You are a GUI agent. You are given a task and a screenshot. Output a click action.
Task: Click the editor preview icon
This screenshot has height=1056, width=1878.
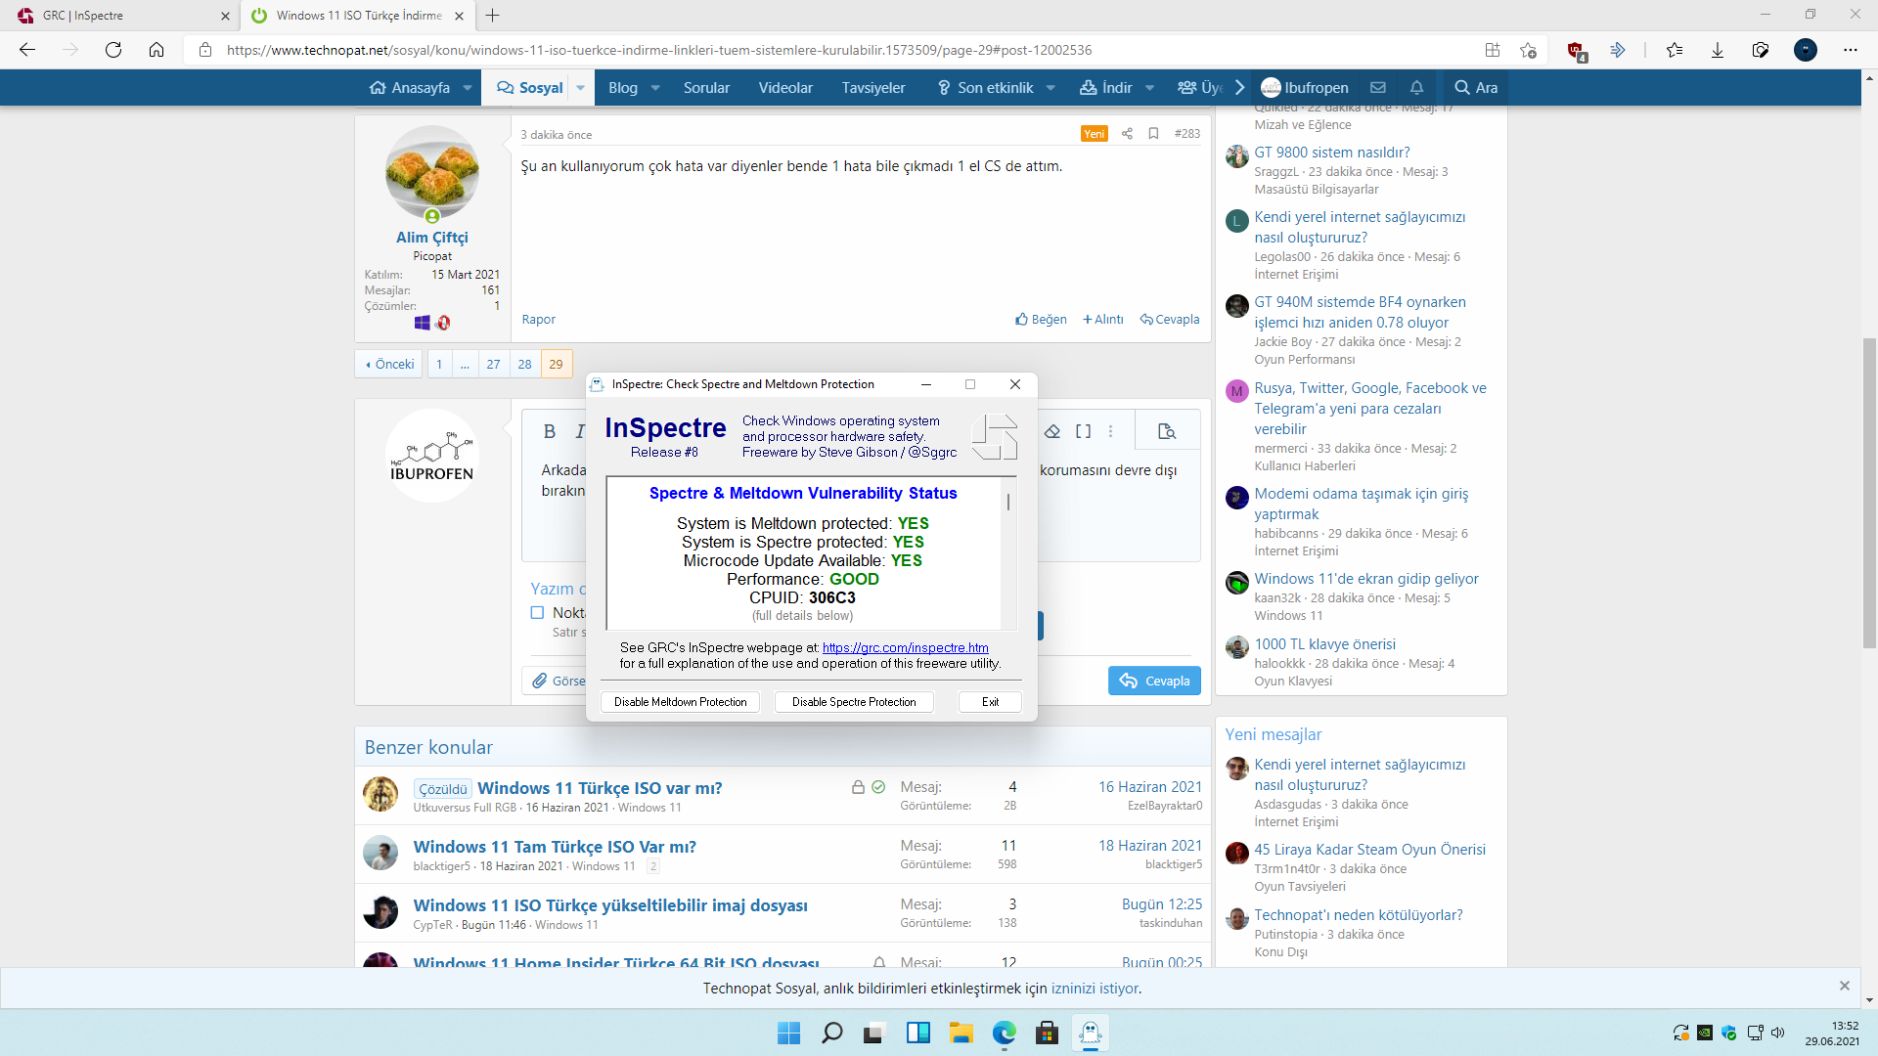1166,431
